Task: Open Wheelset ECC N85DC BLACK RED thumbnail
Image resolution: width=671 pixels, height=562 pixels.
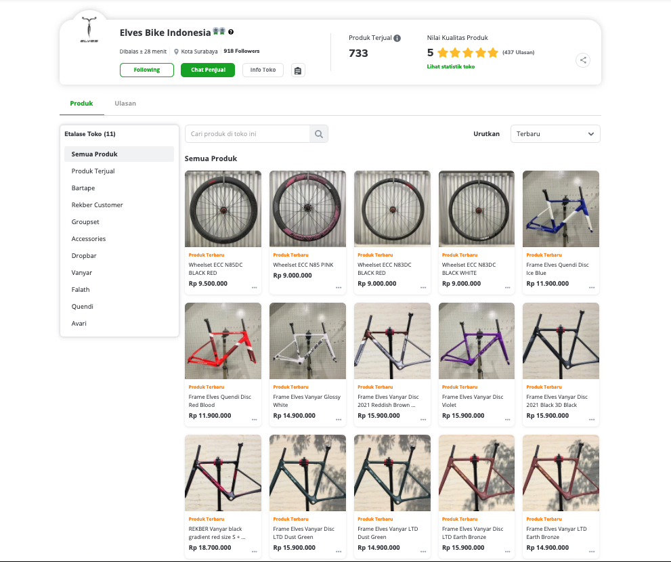Action: [223, 209]
